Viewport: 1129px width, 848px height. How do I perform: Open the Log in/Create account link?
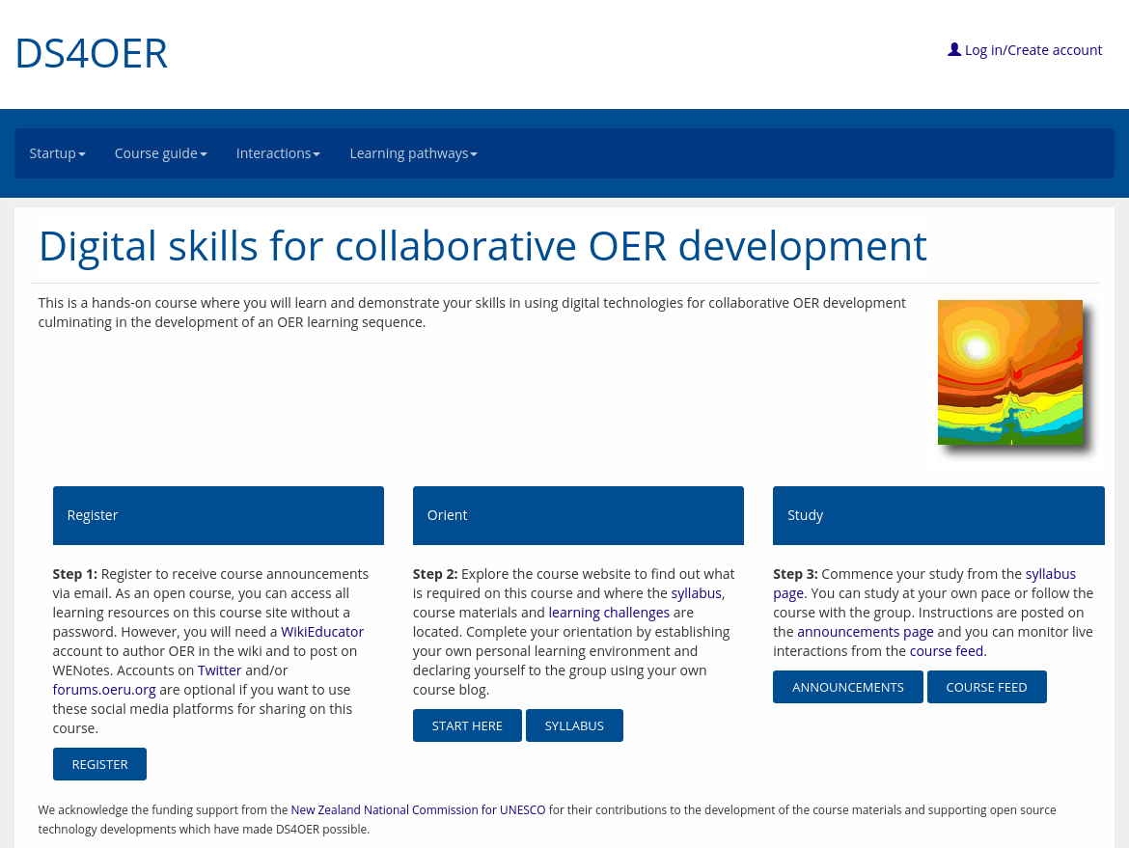click(1033, 50)
